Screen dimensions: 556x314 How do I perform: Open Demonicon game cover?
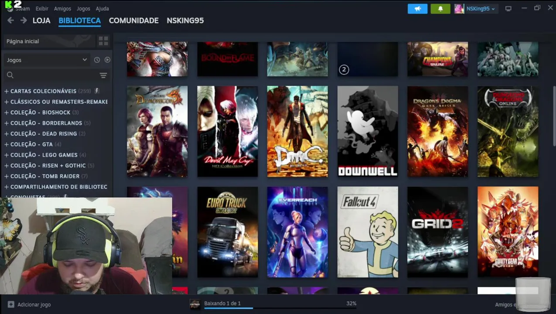click(x=157, y=131)
